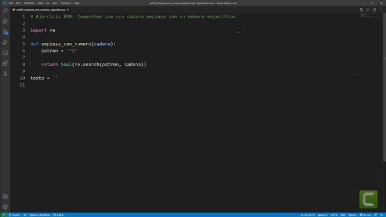Click the master branch indicator
Viewport: 386px width, 217px height.
pos(14,215)
